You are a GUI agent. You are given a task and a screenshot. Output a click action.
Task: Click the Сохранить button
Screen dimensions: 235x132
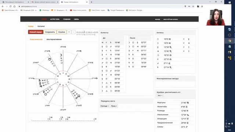[50, 32]
